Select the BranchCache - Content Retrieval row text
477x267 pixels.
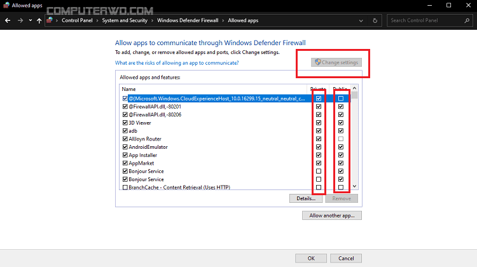tap(179, 188)
